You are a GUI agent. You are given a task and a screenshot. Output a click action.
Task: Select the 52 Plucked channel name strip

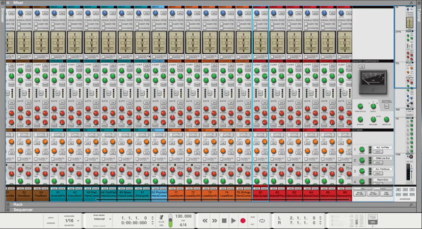pos(159,194)
